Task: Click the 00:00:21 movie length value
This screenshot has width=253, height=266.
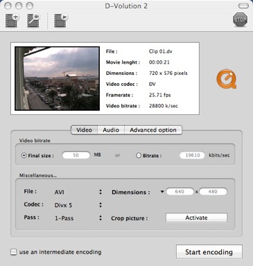Action: tap(159, 62)
